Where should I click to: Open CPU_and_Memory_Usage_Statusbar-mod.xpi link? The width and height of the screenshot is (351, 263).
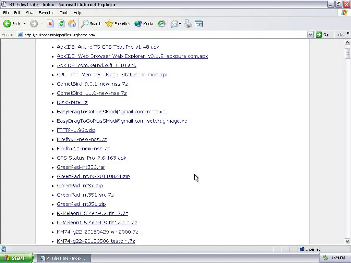(112, 75)
